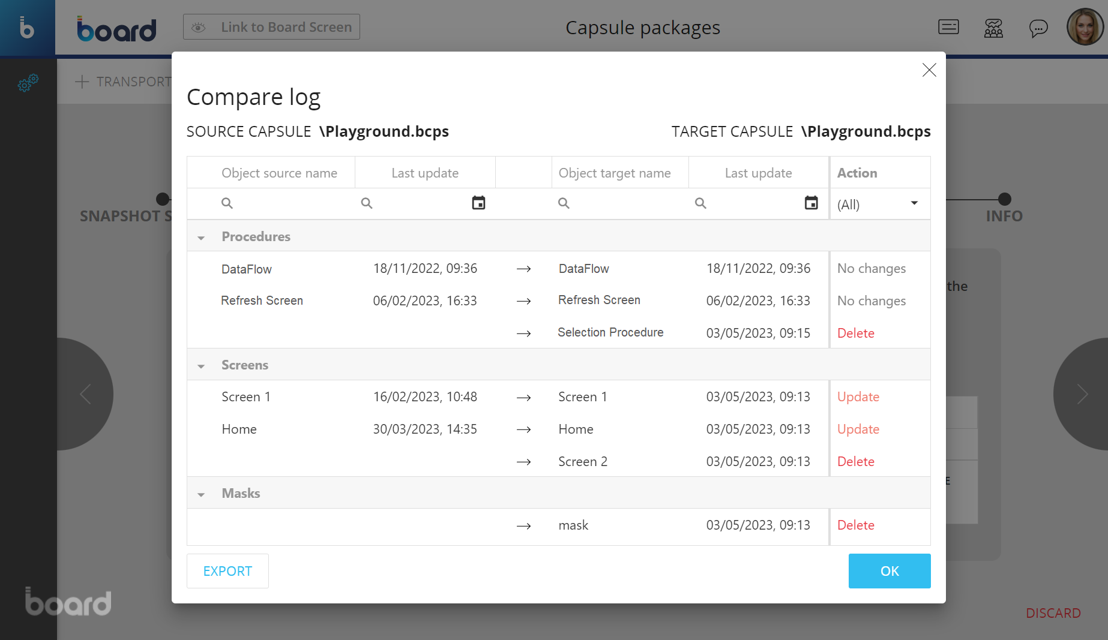
Task: Collapse the Screens group
Action: pyautogui.click(x=201, y=366)
